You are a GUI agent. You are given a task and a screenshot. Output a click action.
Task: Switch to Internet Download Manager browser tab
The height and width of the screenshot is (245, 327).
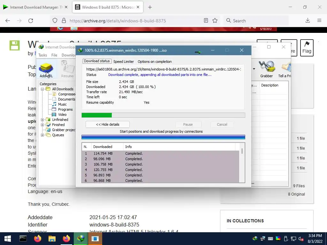point(35,7)
